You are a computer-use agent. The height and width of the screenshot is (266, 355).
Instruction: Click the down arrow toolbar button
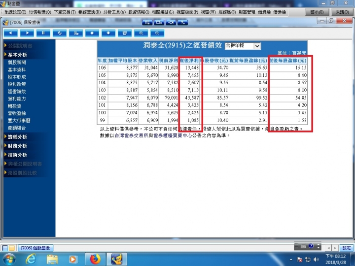(x=108, y=33)
